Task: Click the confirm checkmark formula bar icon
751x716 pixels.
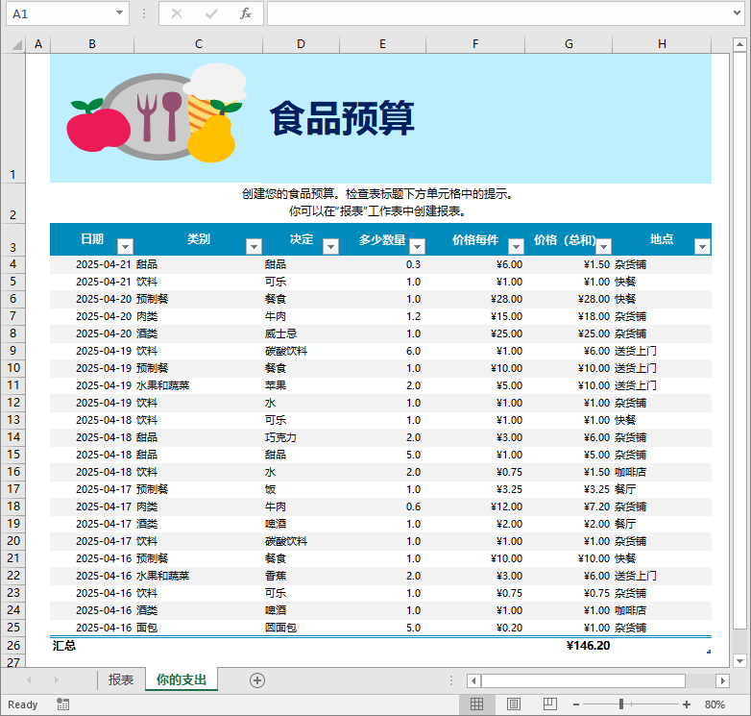Action: tap(211, 13)
